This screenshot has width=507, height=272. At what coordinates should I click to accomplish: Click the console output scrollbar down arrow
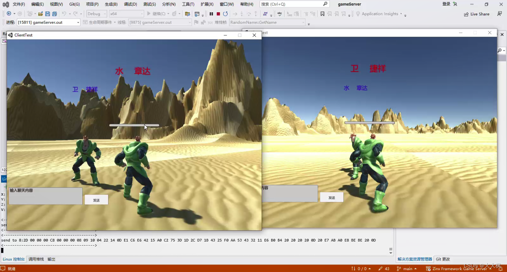(x=391, y=253)
